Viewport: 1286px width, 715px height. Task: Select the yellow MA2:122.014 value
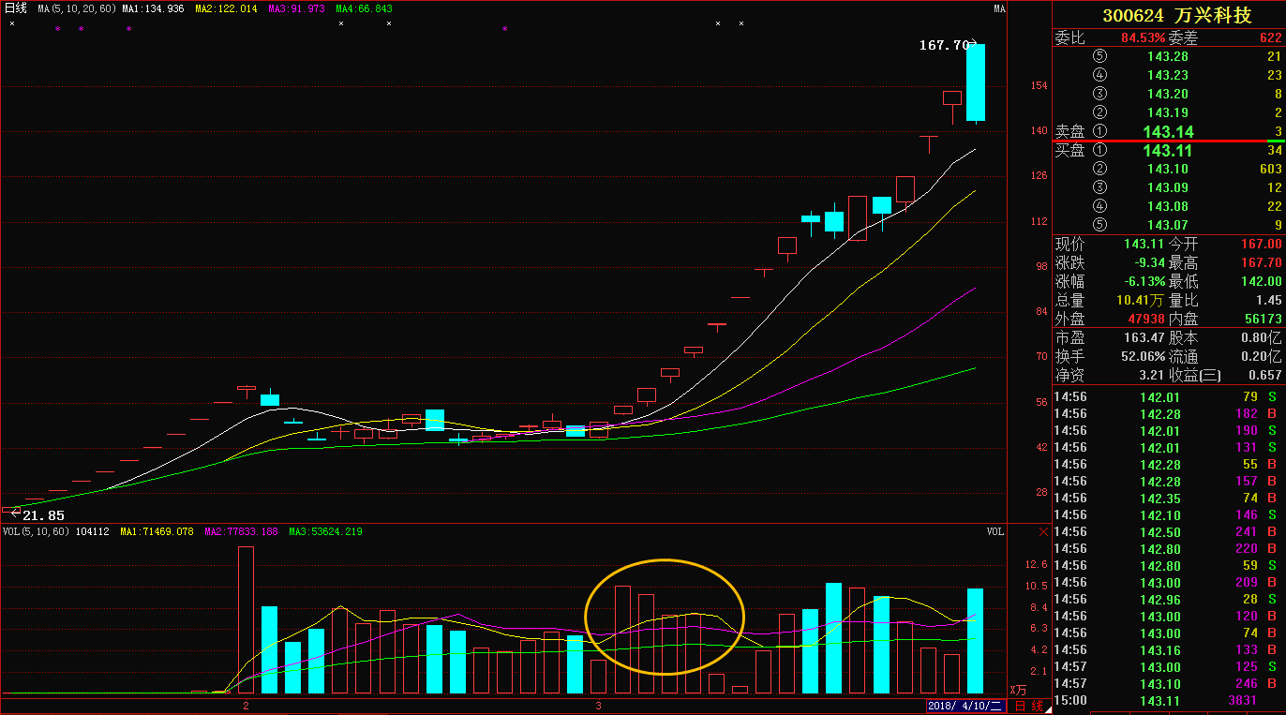point(226,8)
